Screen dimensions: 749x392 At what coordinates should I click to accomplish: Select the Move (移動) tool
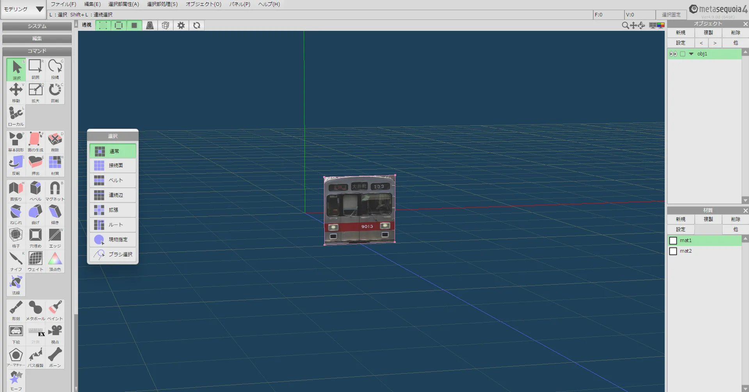[16, 92]
